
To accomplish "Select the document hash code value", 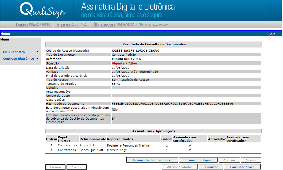I will pyautogui.click(x=172, y=104).
